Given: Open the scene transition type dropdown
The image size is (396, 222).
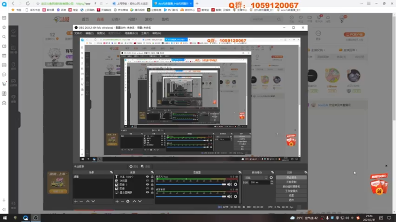Looking at the screenshot, I should [256, 178].
